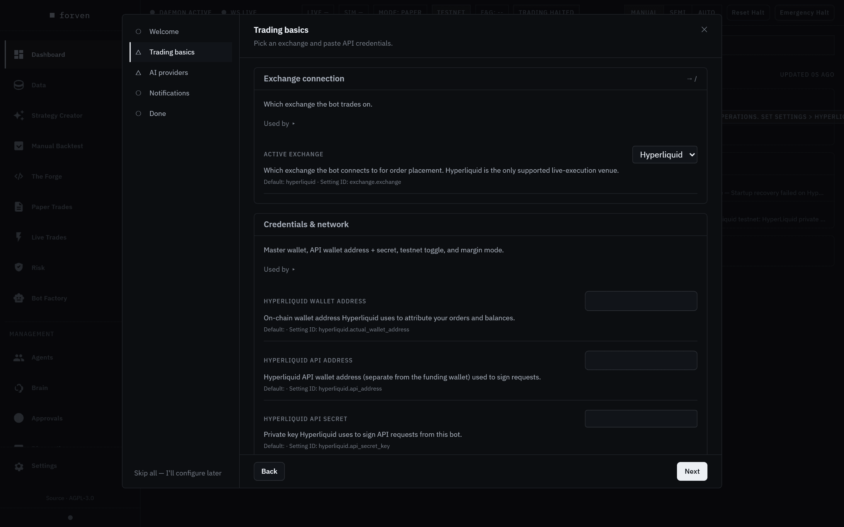This screenshot has height=527, width=844.
Task: Click the Notifications step circle icon
Action: click(138, 93)
